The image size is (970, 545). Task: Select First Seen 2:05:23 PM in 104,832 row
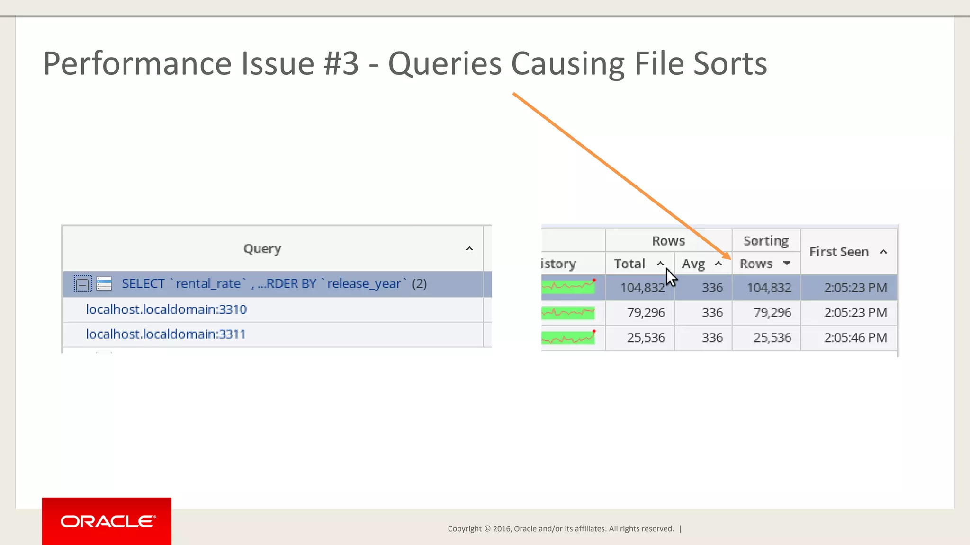point(849,288)
